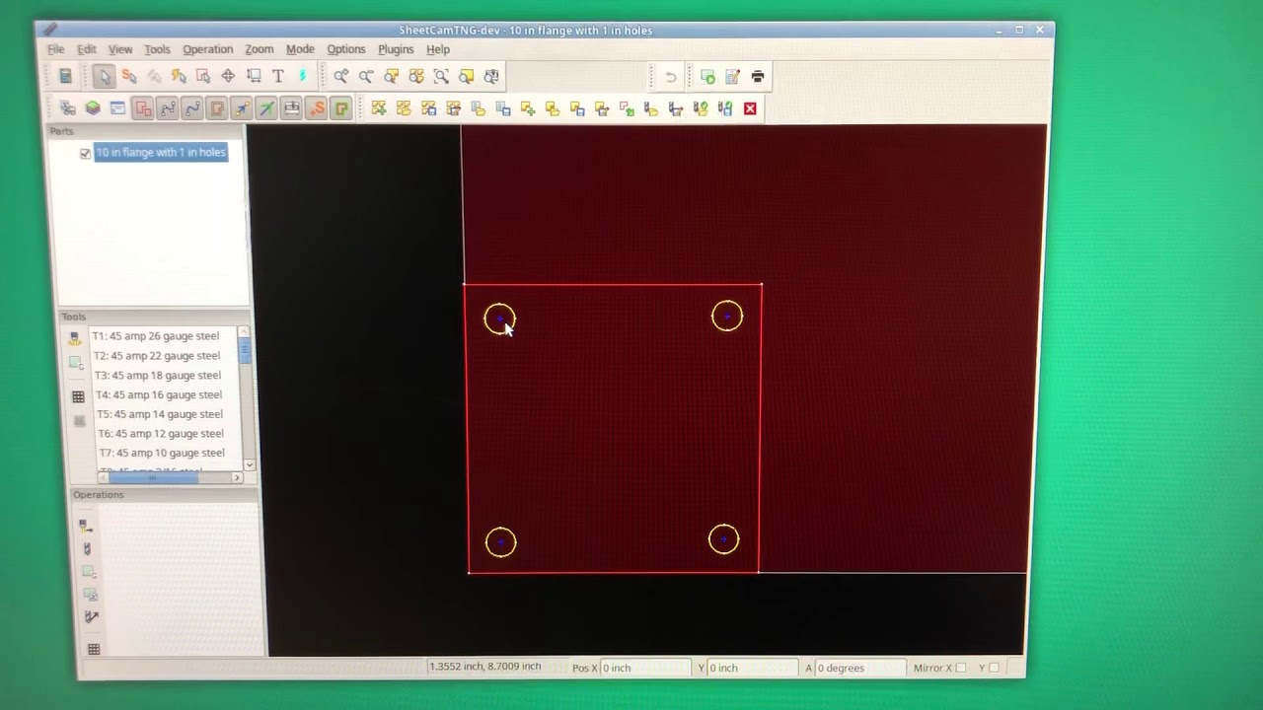
Task: Select the arrow pointer edit tool
Action: (105, 76)
